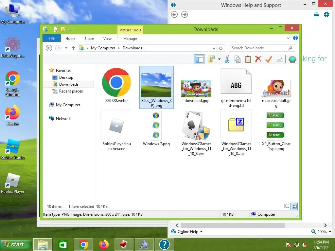Select the 220728.webp file
Image resolution: width=335 pixels, height=251 pixels.
tap(116, 86)
